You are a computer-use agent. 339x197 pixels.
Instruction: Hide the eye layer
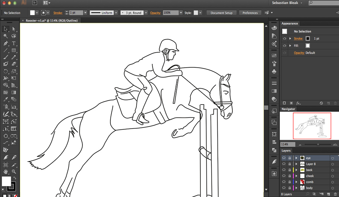coord(284,158)
